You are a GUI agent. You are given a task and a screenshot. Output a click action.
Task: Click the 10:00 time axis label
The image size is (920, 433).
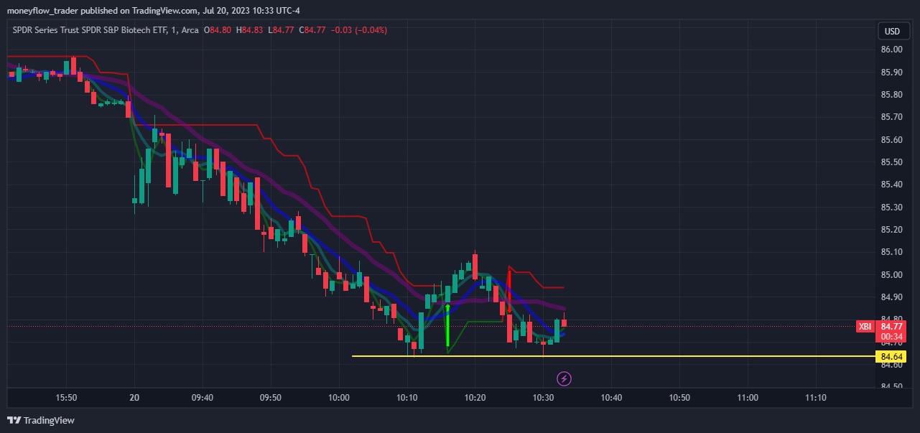click(x=339, y=397)
